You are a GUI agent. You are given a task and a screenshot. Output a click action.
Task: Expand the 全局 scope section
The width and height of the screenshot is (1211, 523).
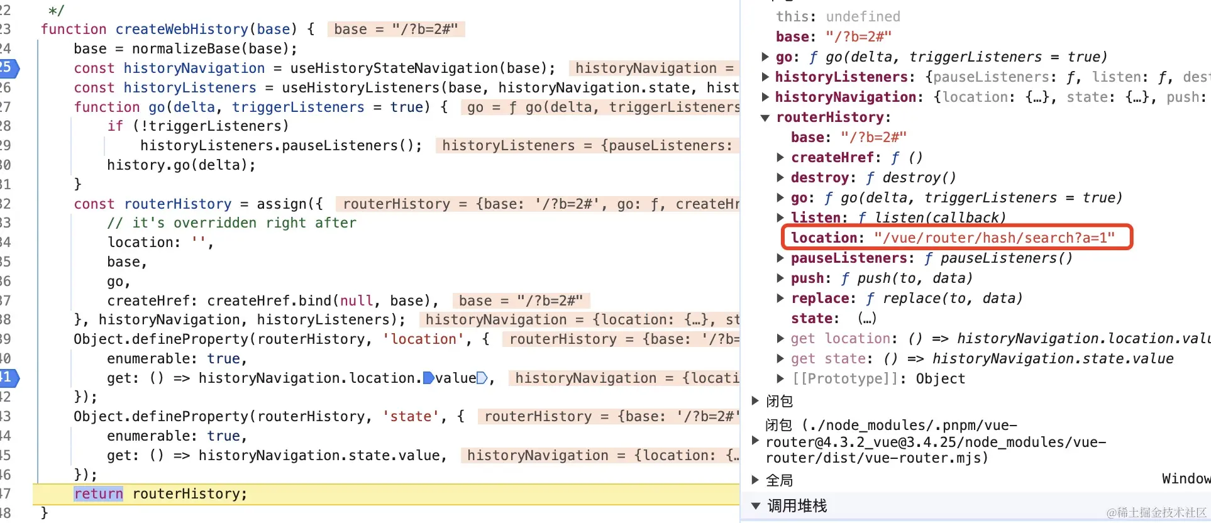click(x=756, y=480)
